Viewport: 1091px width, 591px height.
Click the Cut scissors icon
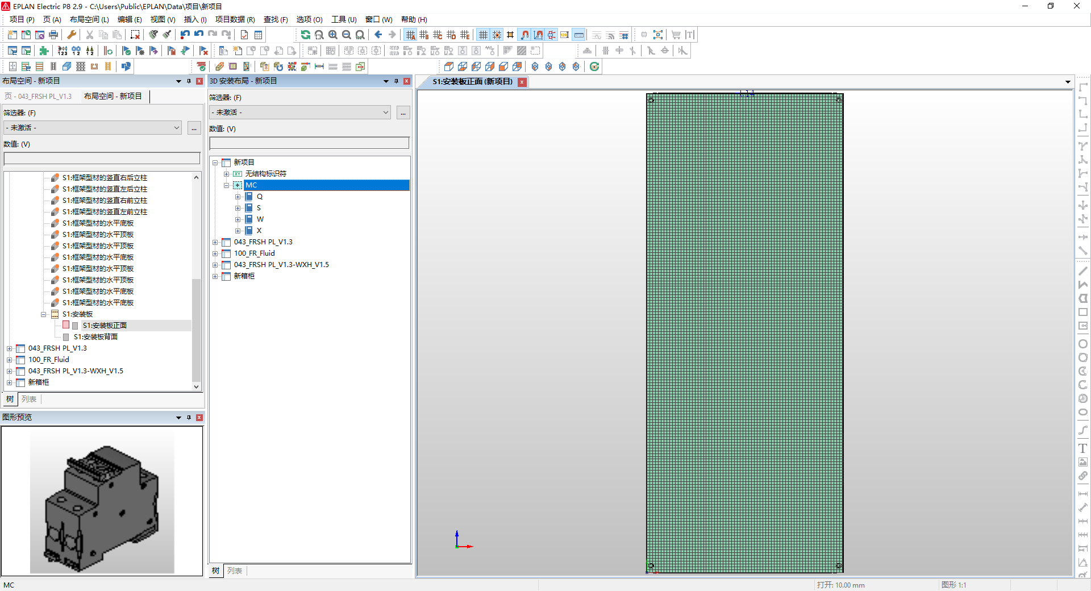pyautogui.click(x=89, y=35)
